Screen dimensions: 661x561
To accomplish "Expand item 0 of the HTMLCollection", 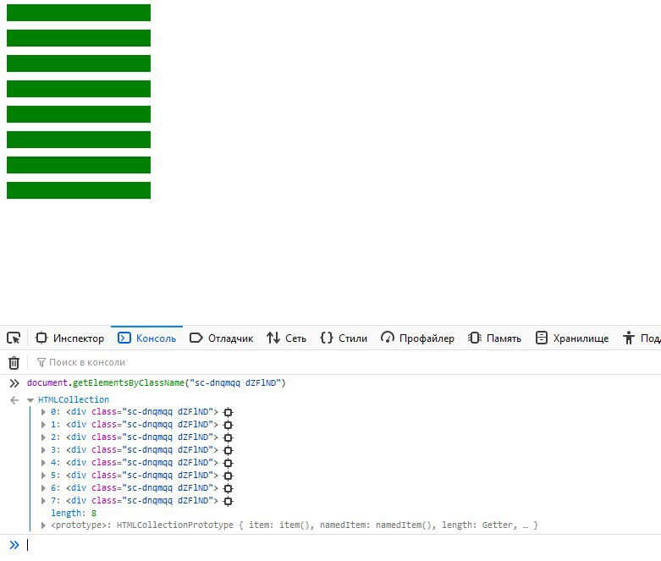I will [x=43, y=412].
